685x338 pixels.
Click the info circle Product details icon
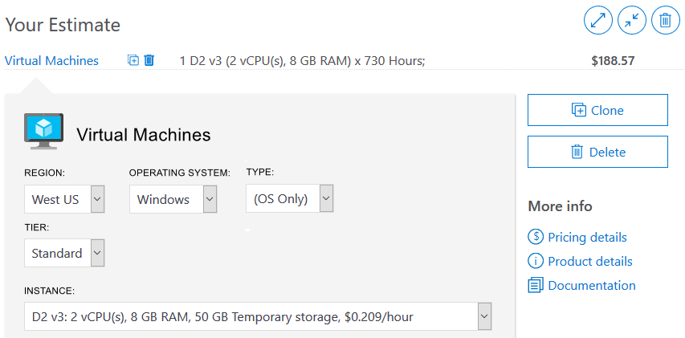(536, 261)
